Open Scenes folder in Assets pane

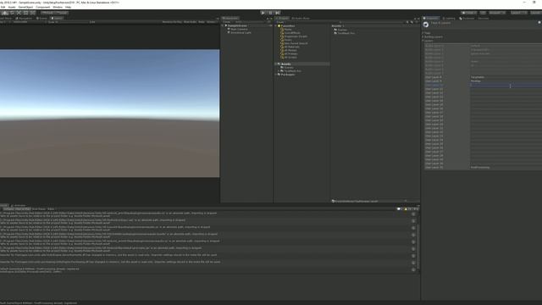point(342,30)
